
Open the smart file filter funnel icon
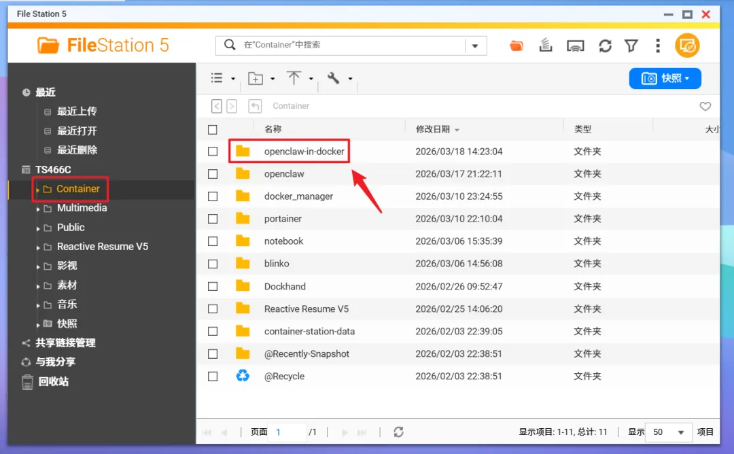point(631,46)
